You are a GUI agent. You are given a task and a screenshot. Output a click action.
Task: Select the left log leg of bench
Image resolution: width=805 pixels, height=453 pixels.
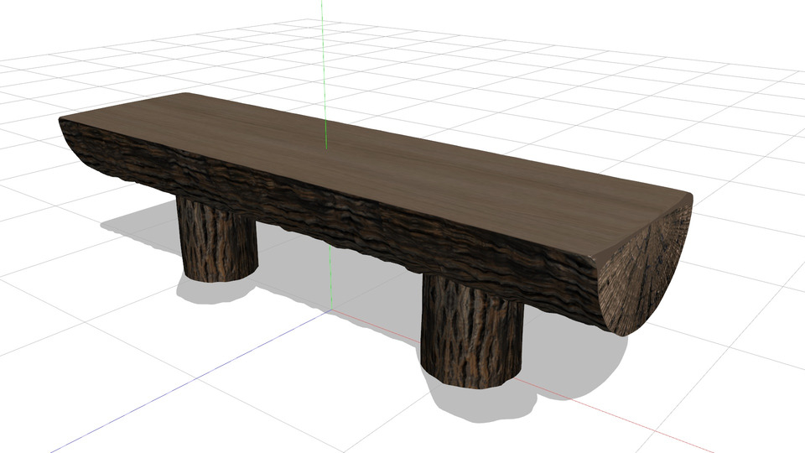218,243
